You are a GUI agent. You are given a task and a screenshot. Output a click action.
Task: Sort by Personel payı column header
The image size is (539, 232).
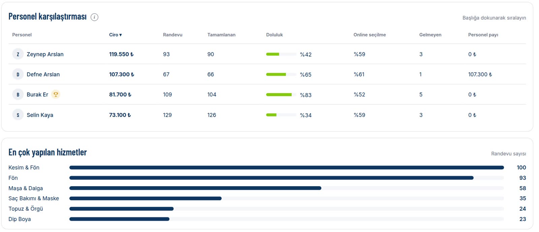[483, 35]
